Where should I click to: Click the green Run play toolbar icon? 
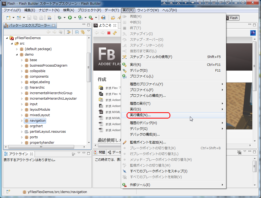click(x=70, y=18)
